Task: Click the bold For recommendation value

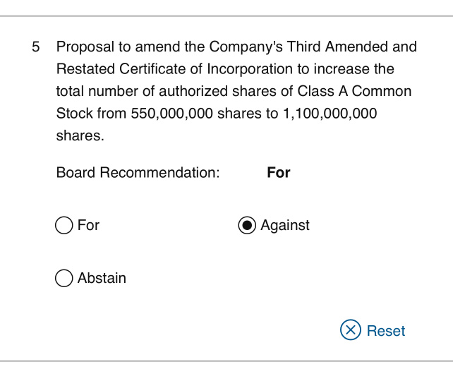Action: 279,173
